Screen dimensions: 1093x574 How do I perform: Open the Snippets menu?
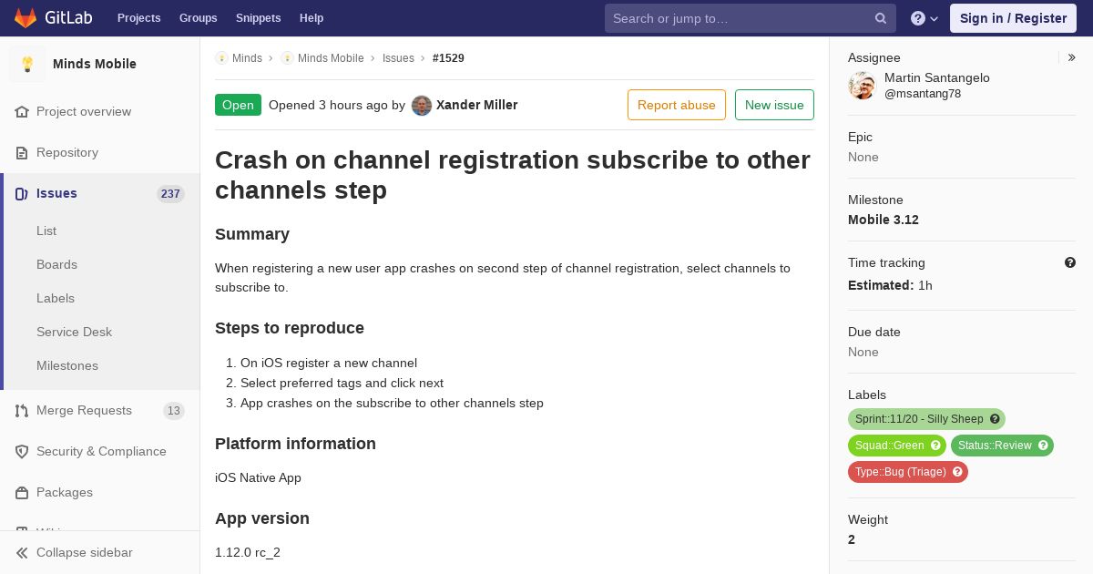[x=258, y=18]
